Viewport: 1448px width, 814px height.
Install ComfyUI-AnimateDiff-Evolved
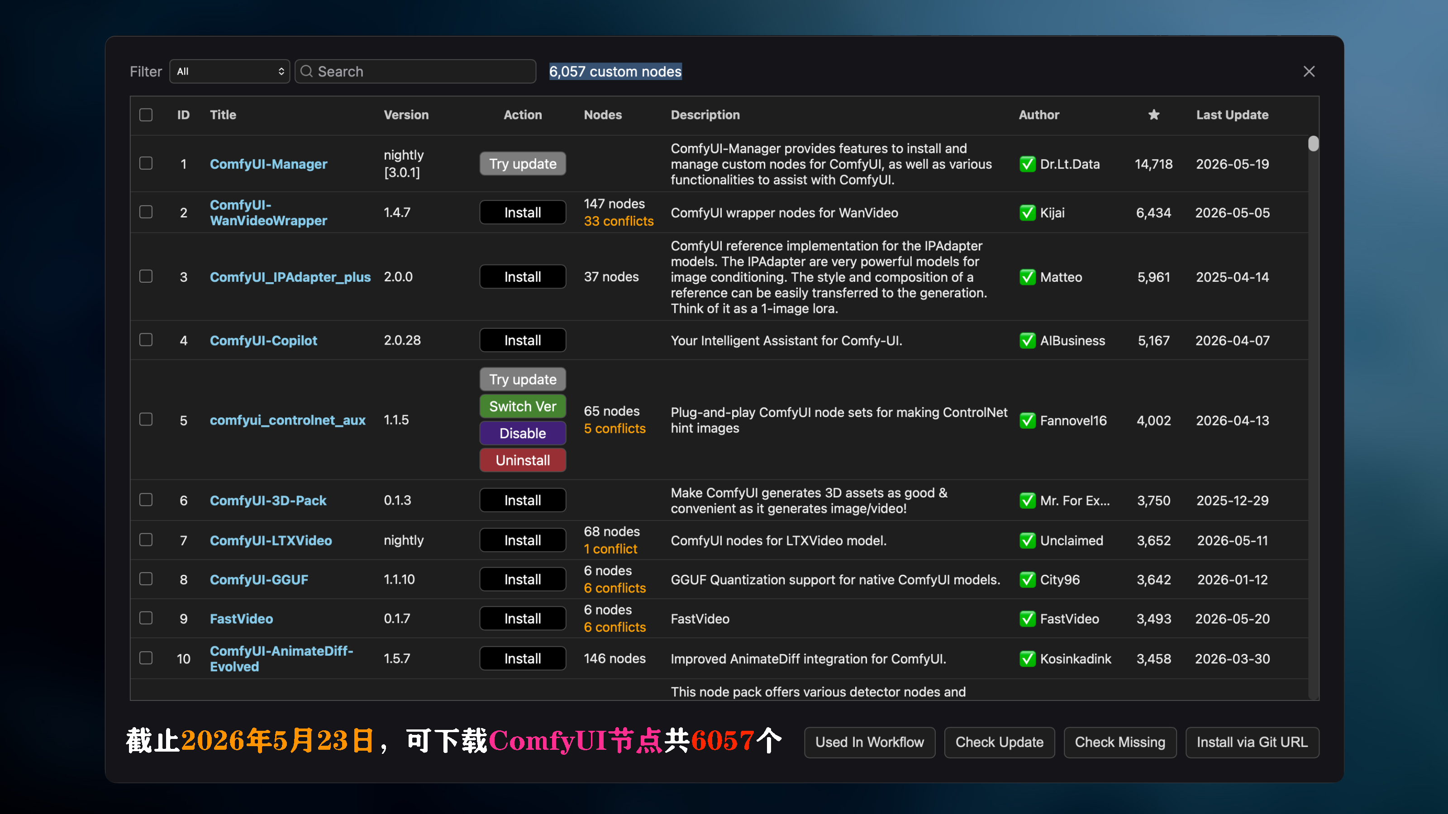pyautogui.click(x=523, y=658)
